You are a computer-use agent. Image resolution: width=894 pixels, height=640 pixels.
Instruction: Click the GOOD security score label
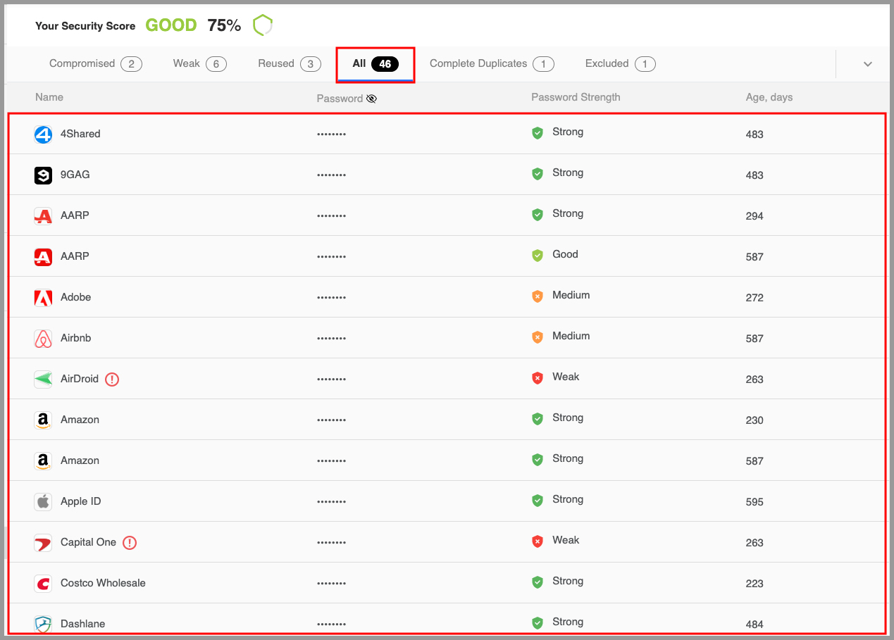[x=171, y=25]
